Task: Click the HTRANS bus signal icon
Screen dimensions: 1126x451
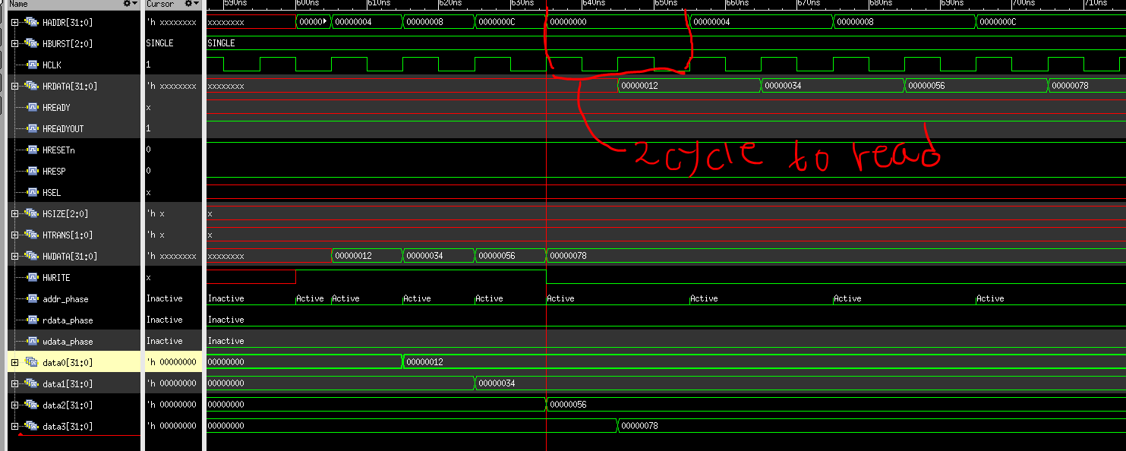Action: [31, 235]
